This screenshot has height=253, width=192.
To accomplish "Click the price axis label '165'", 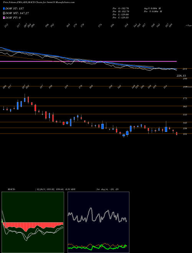I will click(185, 107).
